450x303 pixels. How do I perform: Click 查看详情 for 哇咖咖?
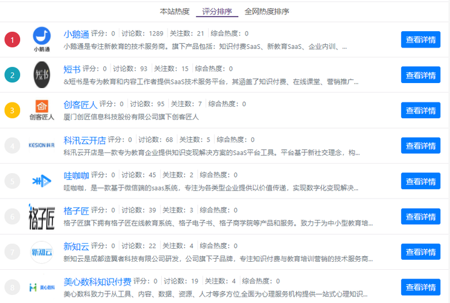421,181
